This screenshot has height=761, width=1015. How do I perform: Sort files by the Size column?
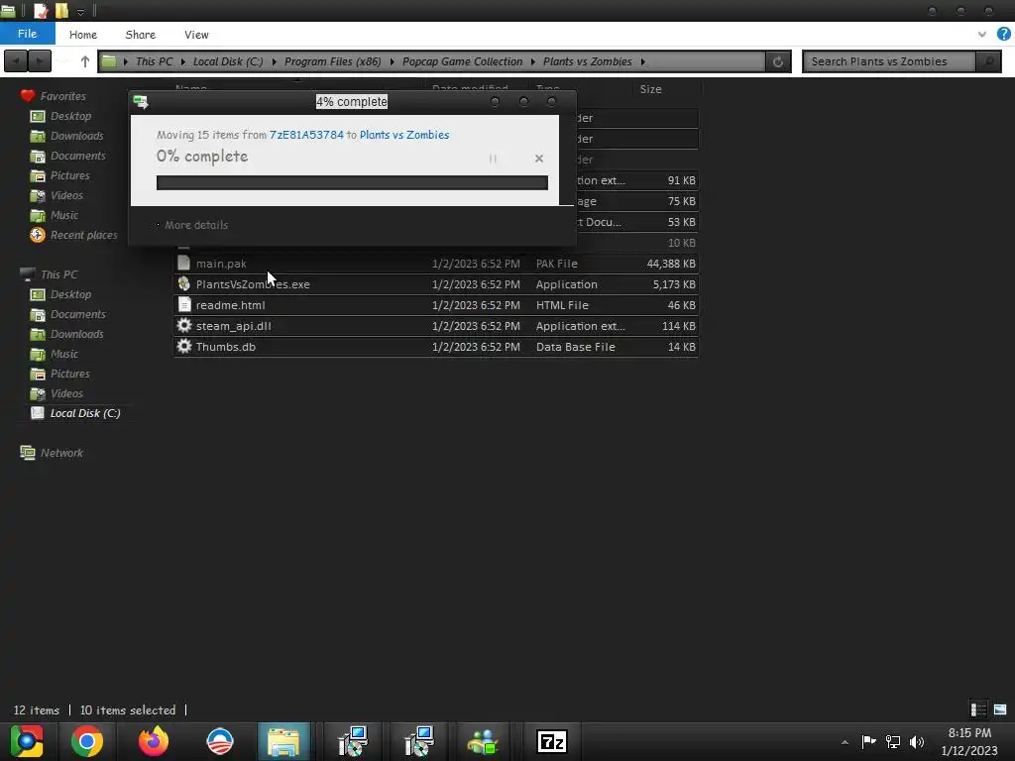pyautogui.click(x=650, y=89)
